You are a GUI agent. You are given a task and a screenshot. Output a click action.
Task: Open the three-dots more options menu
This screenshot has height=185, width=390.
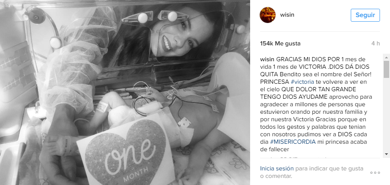pyautogui.click(x=375, y=172)
